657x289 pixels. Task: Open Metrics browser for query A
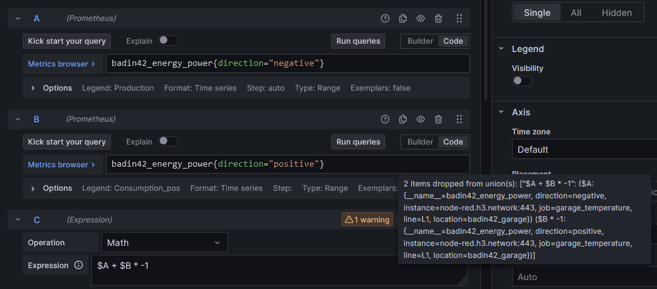(61, 64)
